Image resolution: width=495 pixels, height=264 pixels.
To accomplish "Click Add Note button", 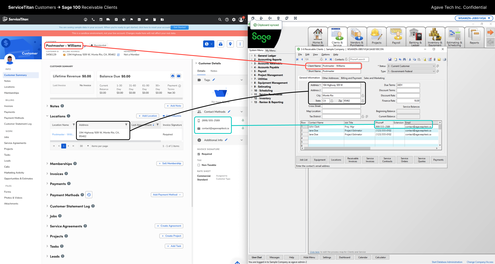I will [x=174, y=106].
